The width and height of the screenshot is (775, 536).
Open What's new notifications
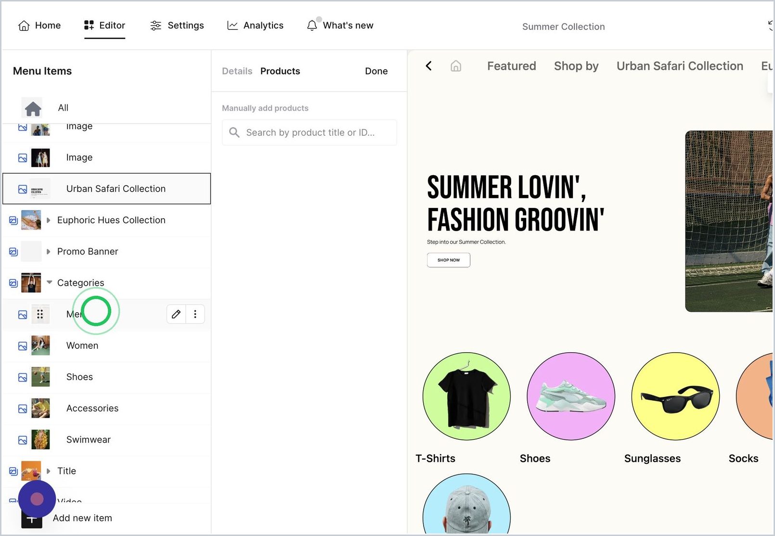tap(340, 26)
